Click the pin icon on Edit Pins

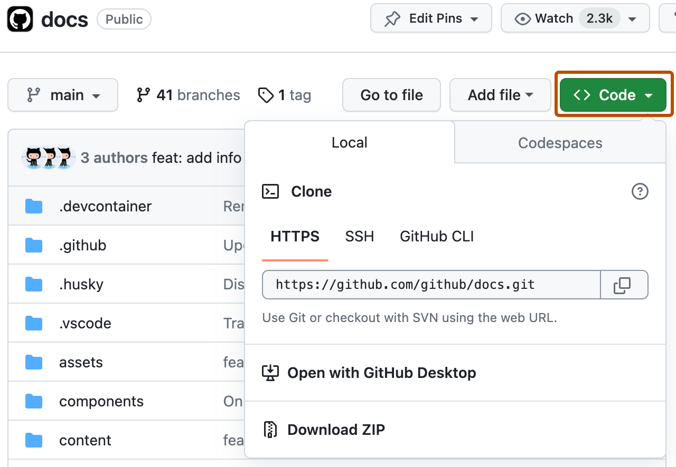(x=391, y=18)
